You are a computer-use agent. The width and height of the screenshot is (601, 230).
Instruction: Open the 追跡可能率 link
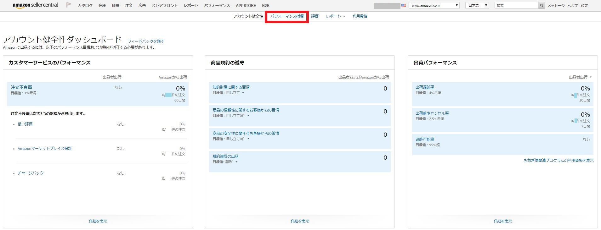coord(425,140)
